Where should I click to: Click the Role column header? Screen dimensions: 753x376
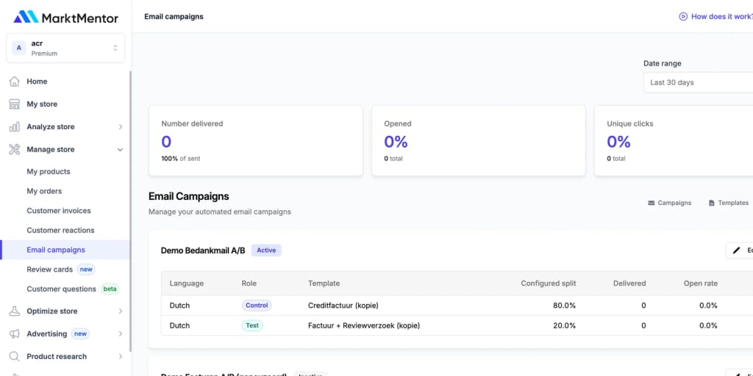point(249,283)
